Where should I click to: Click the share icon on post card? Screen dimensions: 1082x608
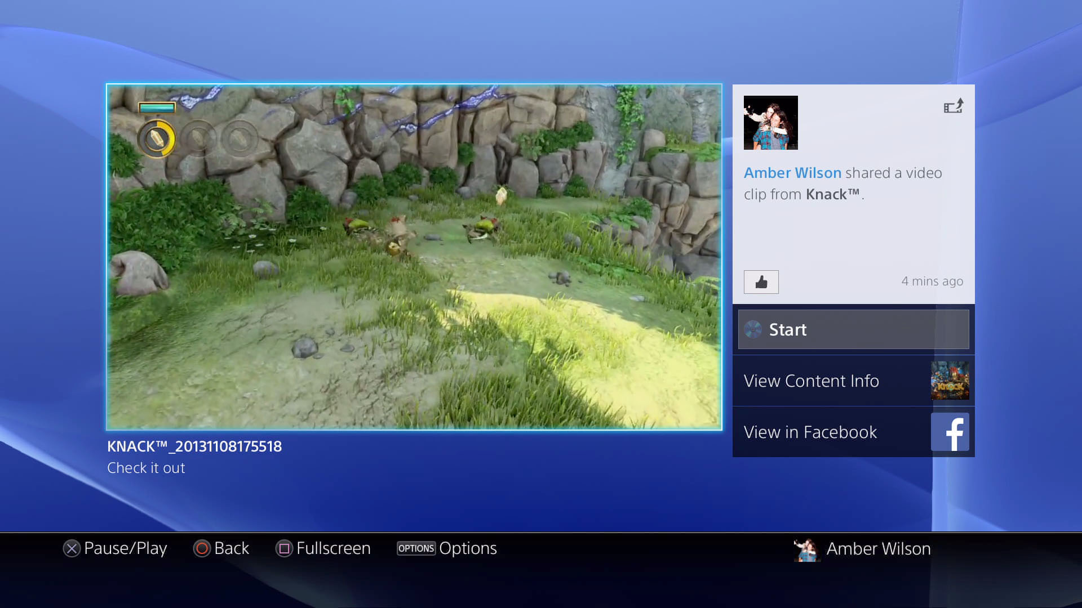(954, 106)
